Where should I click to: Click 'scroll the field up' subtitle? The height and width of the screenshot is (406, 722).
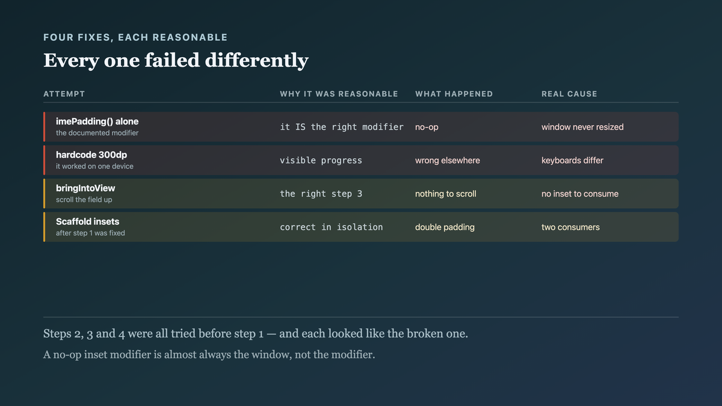84,200
